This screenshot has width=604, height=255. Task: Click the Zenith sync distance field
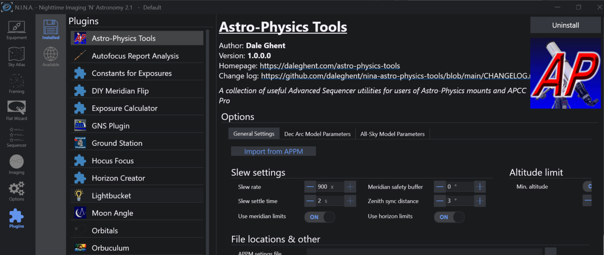click(x=460, y=201)
